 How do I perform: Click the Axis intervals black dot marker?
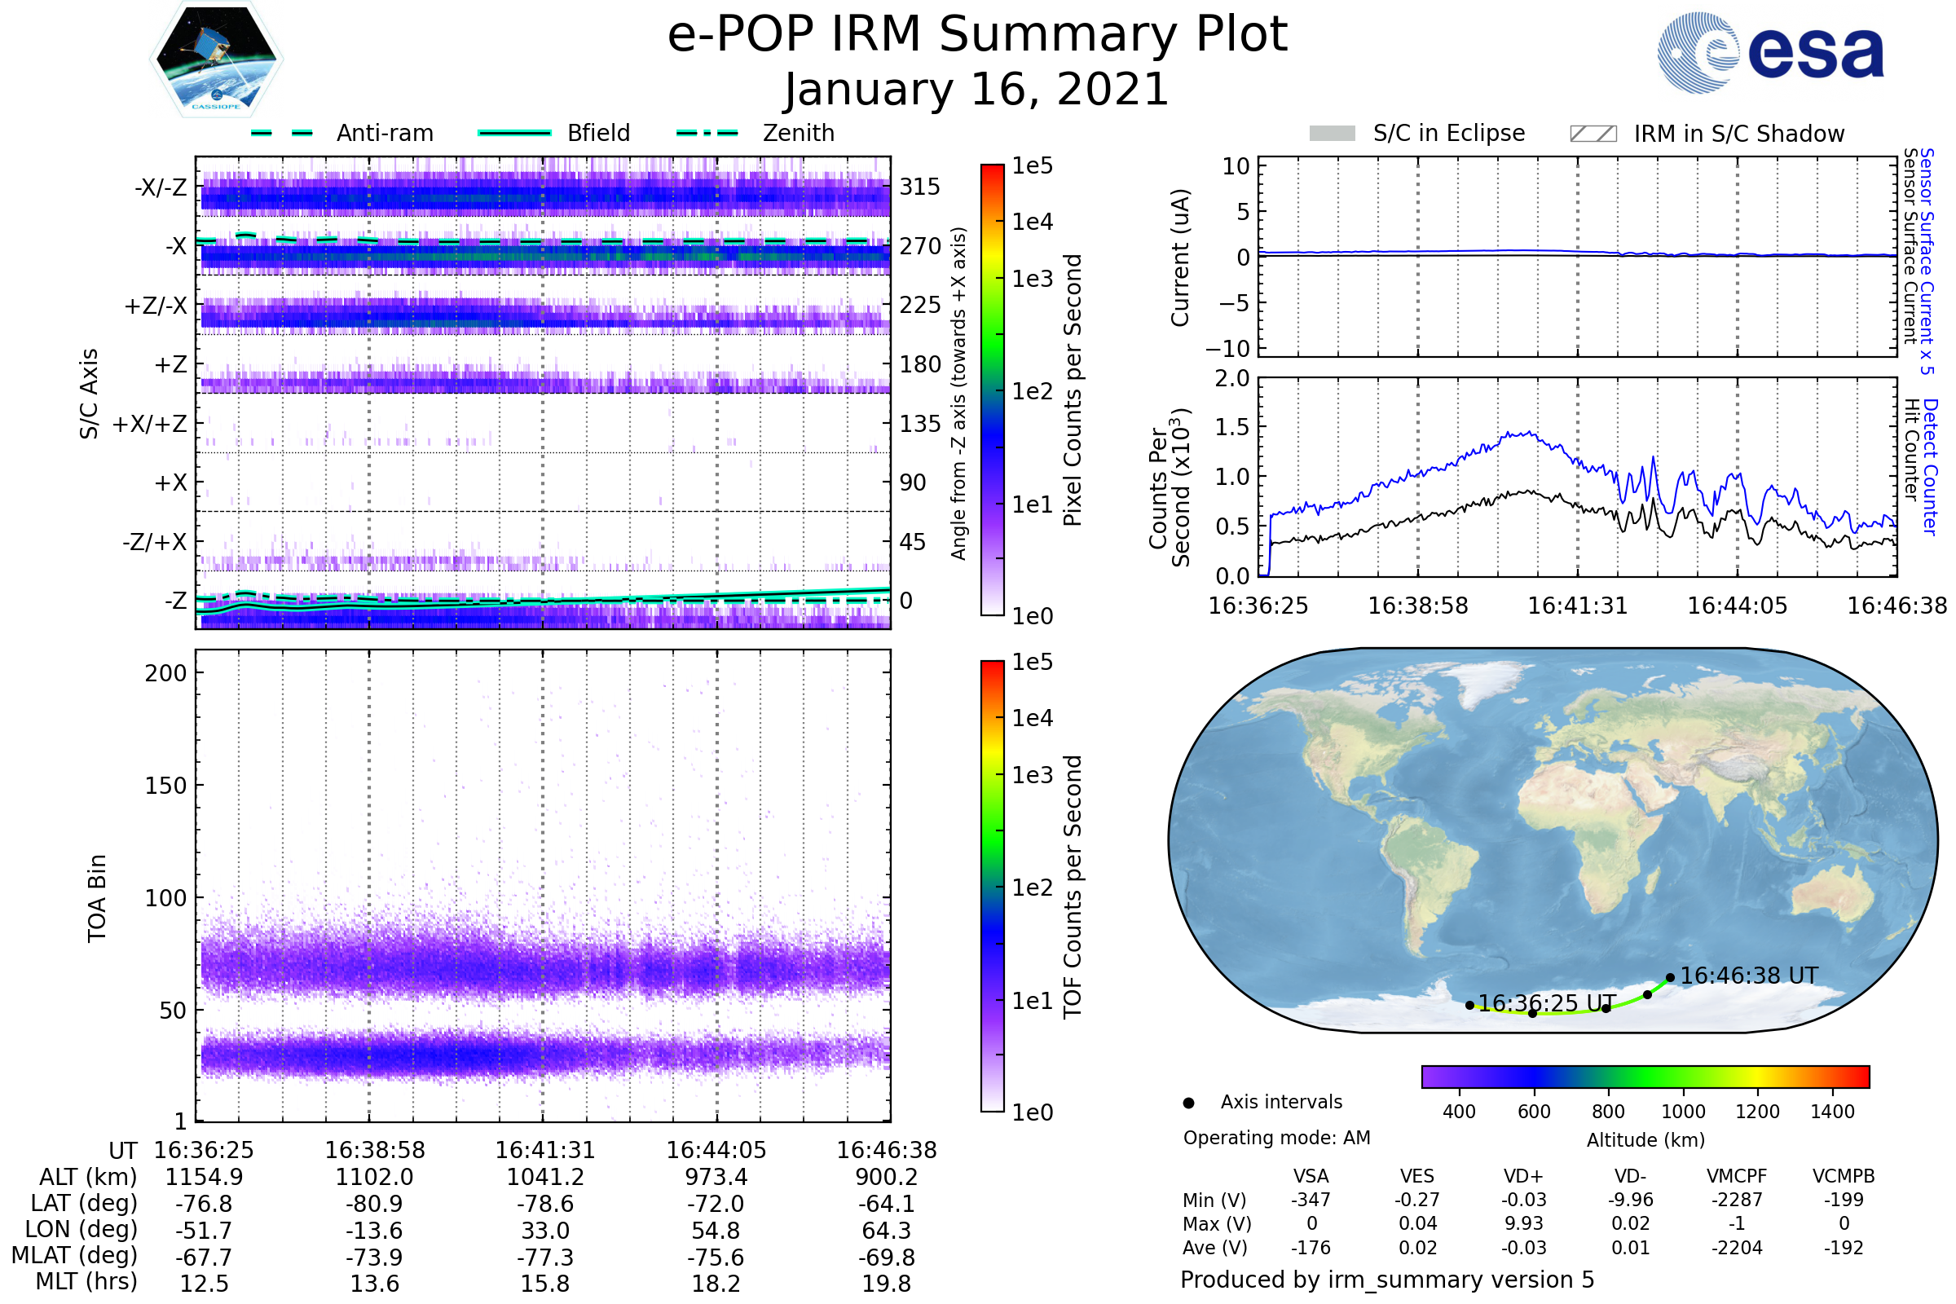1188,1103
